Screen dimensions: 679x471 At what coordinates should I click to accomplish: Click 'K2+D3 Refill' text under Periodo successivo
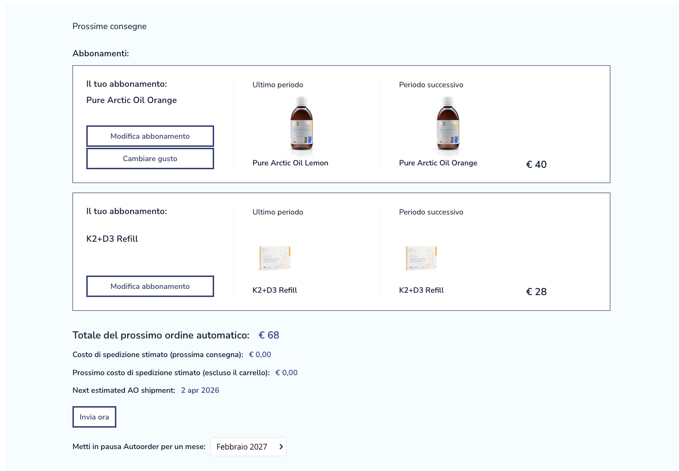tap(422, 290)
